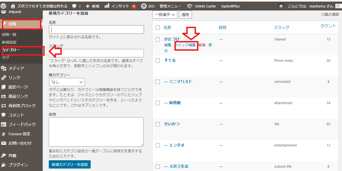Click the 新規カテゴリーを追加 button
The width and height of the screenshot is (342, 171).
pyautogui.click(x=70, y=164)
